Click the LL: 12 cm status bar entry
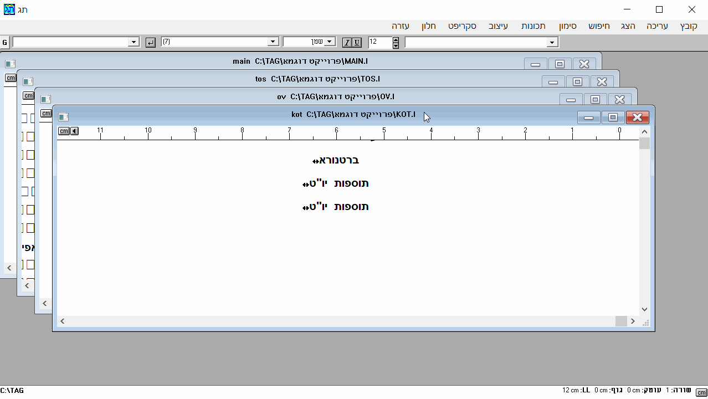708x399 pixels. click(x=576, y=391)
